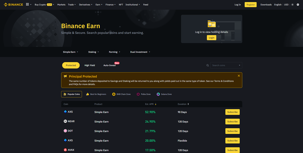Click the holdings folder icon
The height and width of the screenshot is (153, 303).
click(x=212, y=24)
